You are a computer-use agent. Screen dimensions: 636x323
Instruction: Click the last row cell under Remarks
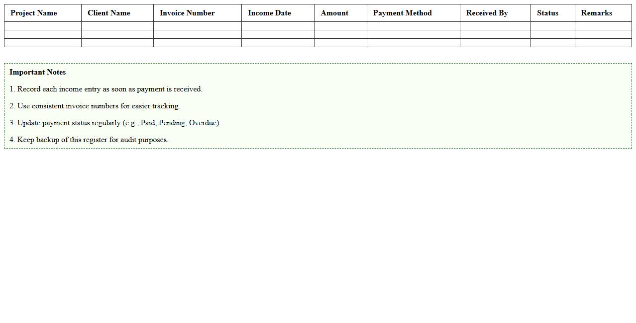603,43
